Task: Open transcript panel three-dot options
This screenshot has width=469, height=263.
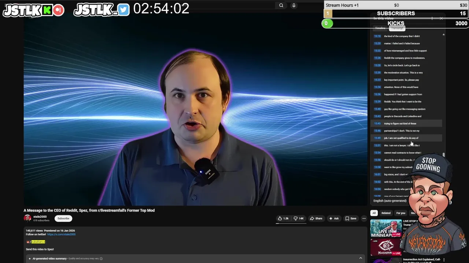Action: [432, 18]
